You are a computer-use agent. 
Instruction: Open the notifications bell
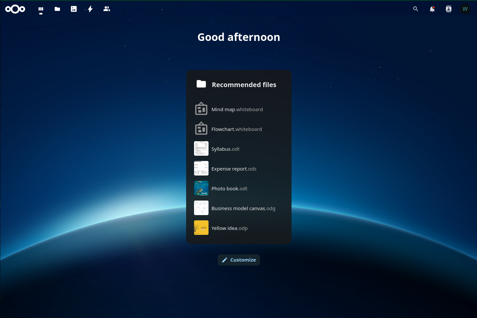432,9
